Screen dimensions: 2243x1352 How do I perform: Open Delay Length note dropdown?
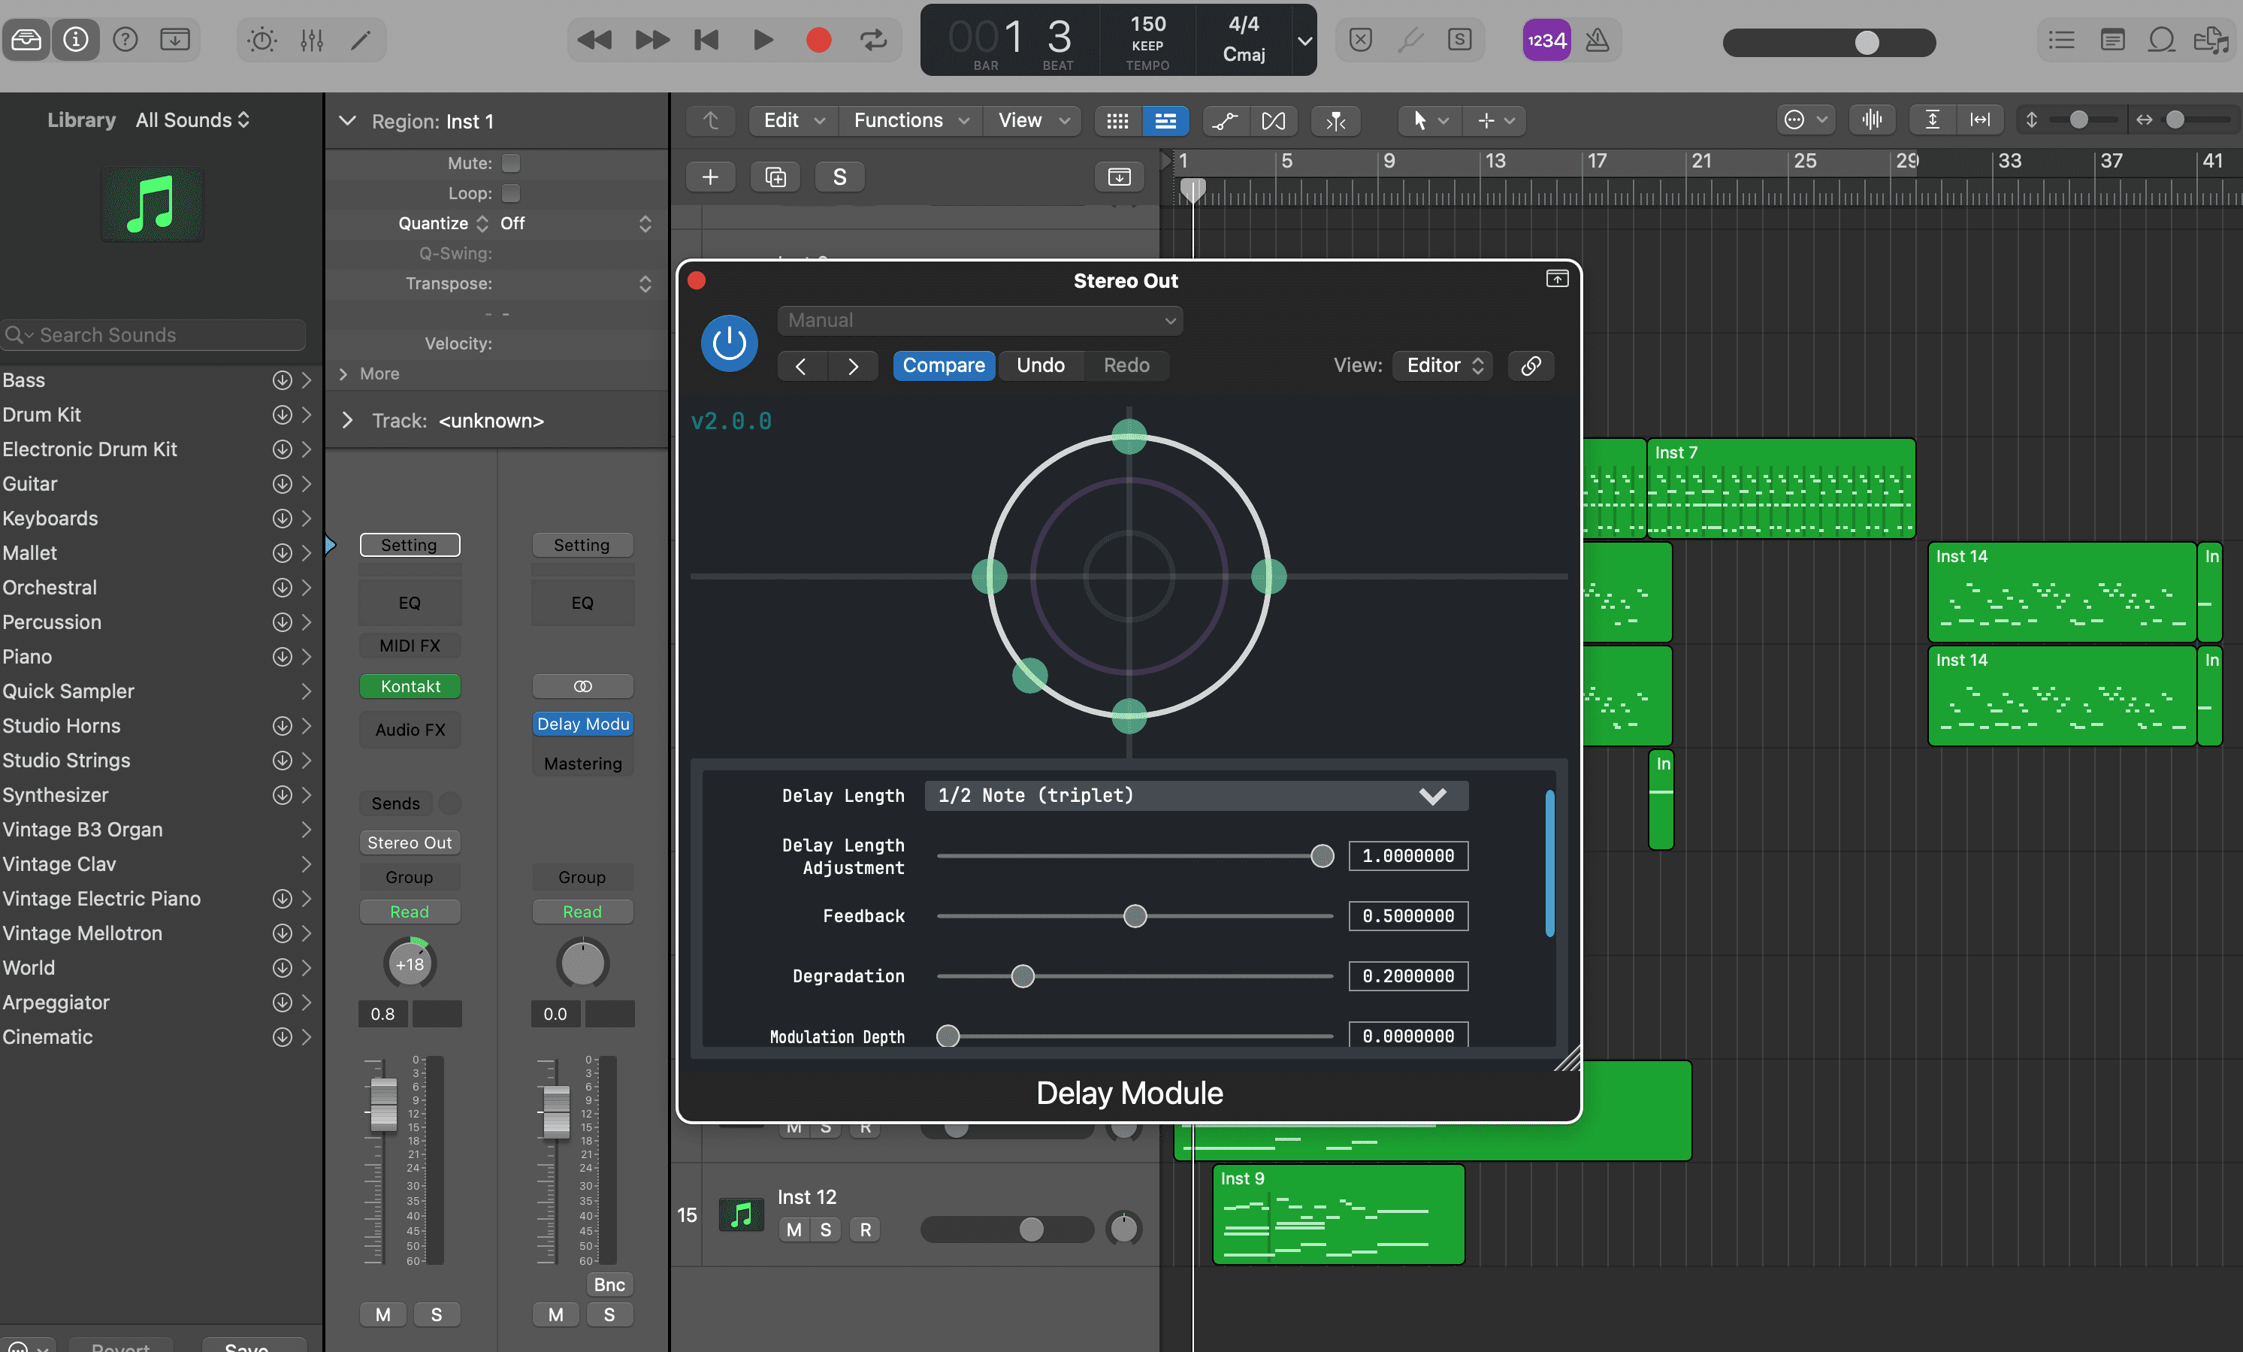tap(1196, 795)
